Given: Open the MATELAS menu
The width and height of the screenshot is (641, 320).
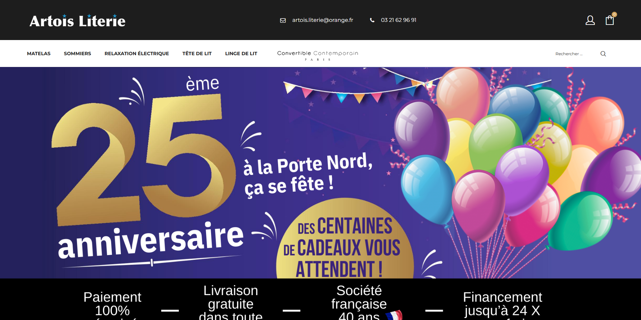Looking at the screenshot, I should [39, 54].
